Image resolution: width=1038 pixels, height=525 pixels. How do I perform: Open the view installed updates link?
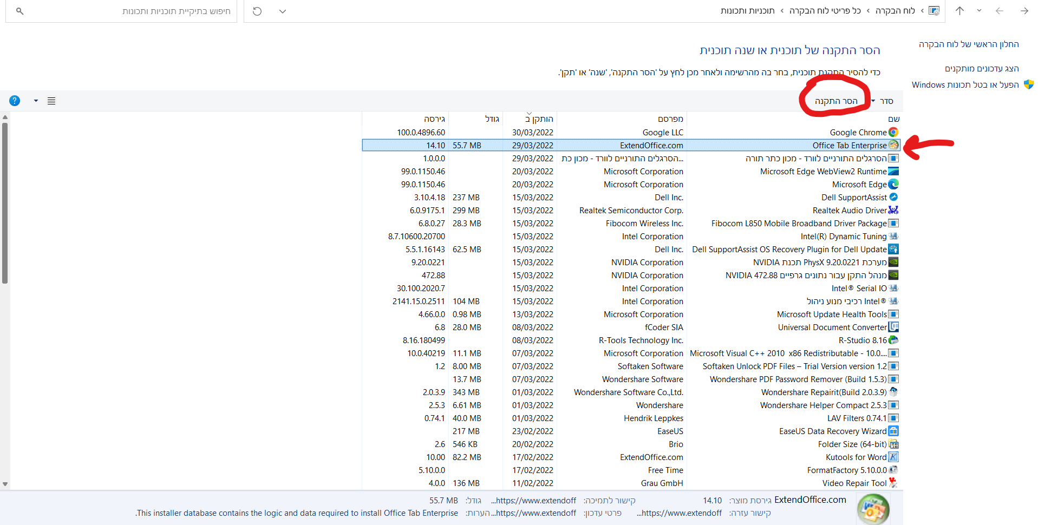click(x=981, y=68)
